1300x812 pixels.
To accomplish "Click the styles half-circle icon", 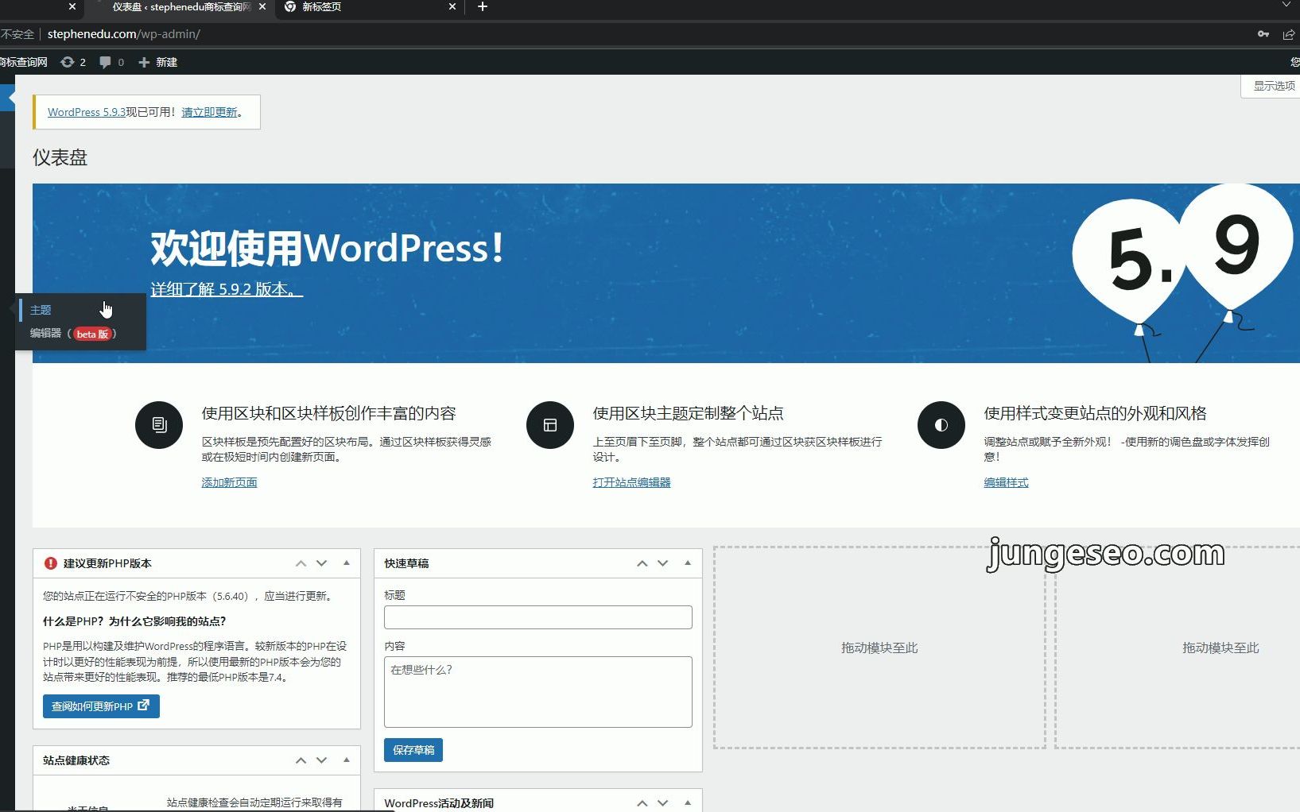I will (x=941, y=425).
